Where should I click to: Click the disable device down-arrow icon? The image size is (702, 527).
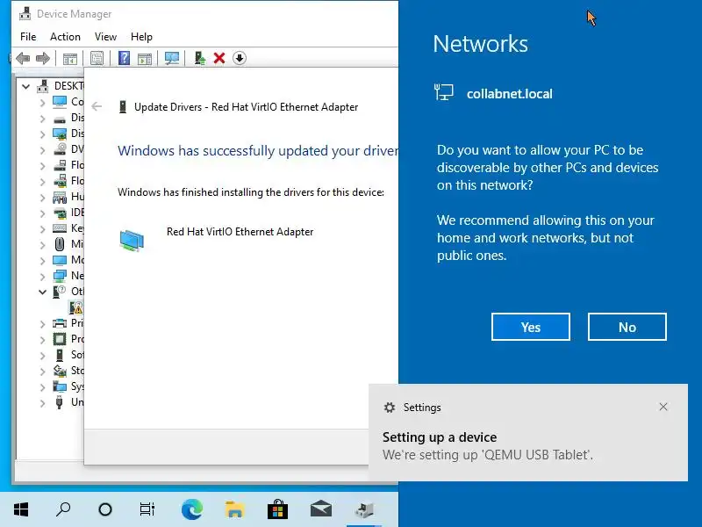pos(240,58)
